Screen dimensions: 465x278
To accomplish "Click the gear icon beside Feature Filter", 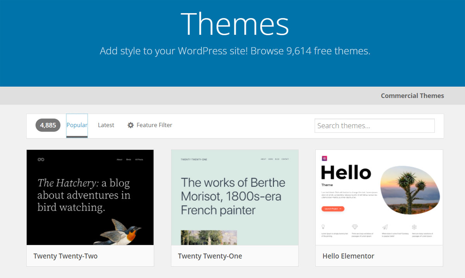I will coord(131,125).
